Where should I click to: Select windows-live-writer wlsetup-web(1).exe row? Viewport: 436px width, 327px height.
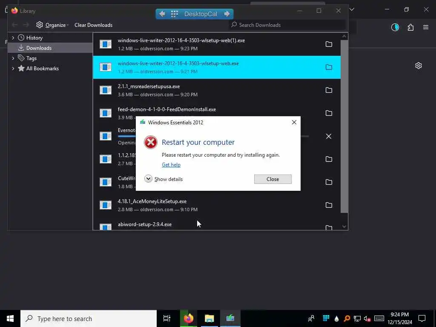click(x=217, y=44)
